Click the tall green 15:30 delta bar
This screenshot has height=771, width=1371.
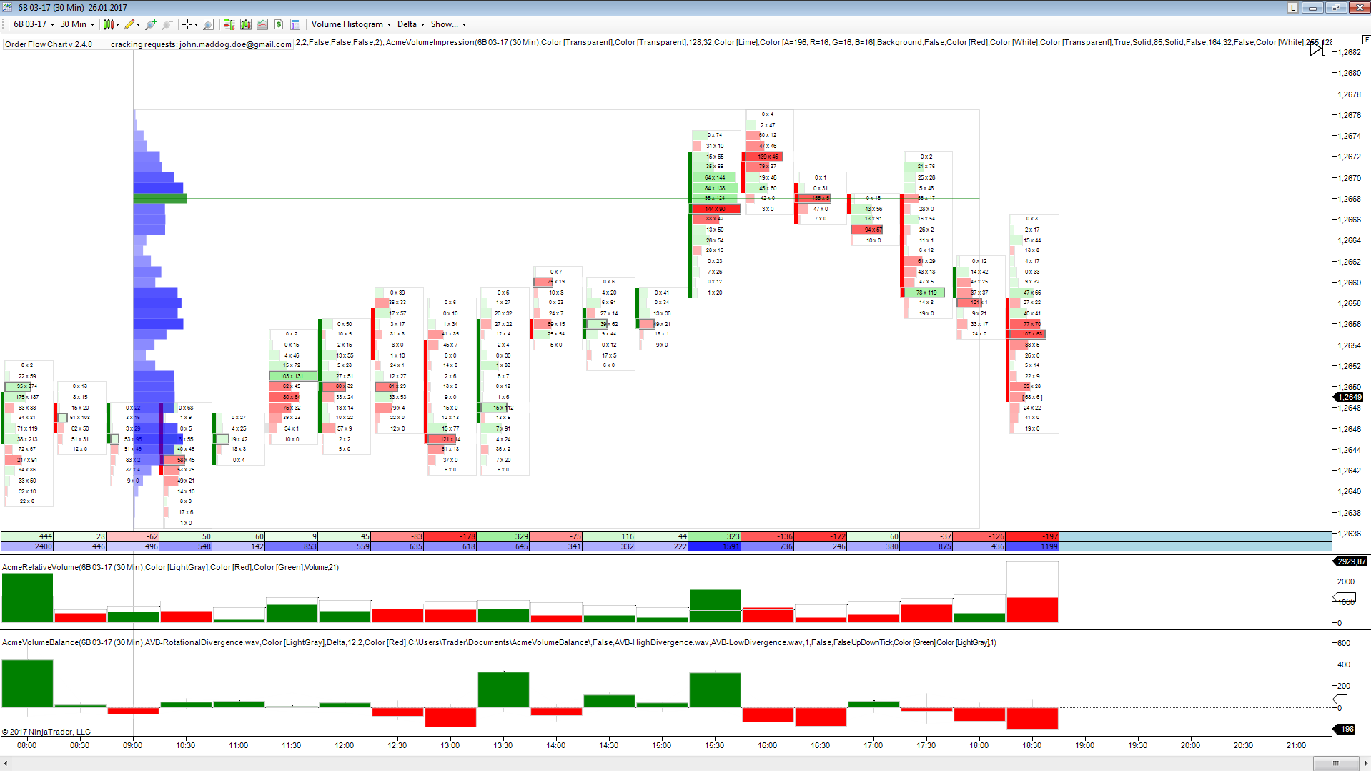coord(715,690)
